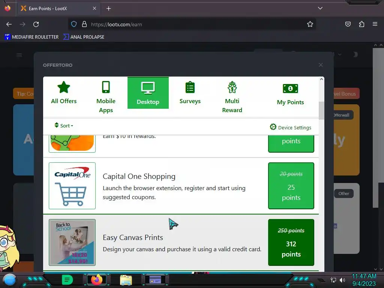Screen dimensions: 384x288
Task: Click the Capital One Shopping logo thumbnail
Action: [72, 186]
